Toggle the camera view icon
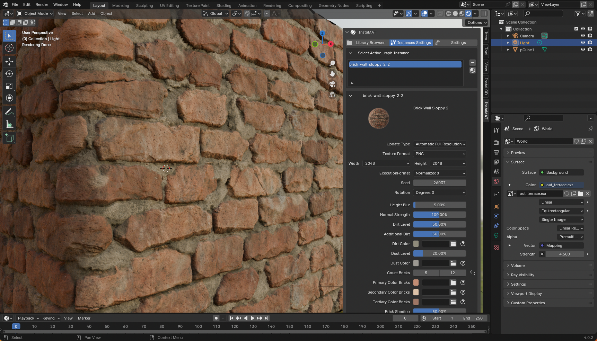 [332, 84]
